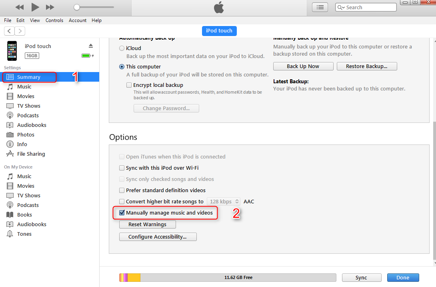Click the 16GB capacity badge
The image size is (436, 287).
pos(32,55)
